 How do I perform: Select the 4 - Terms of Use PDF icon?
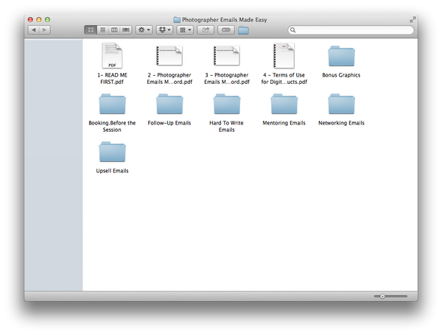(x=284, y=55)
